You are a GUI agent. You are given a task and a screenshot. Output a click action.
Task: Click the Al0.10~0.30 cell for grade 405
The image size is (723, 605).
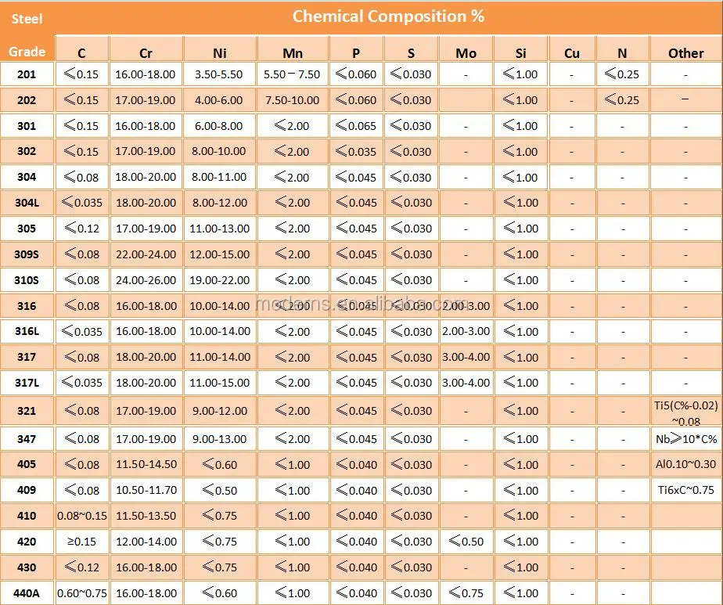(x=685, y=464)
